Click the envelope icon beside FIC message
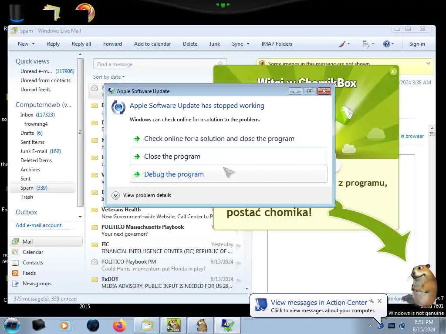 [x=95, y=245]
